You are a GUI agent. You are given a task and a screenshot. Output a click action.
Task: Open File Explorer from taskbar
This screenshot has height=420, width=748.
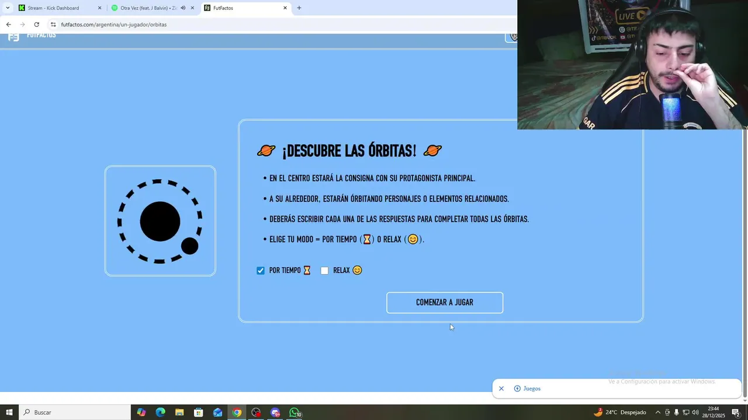tap(179, 412)
